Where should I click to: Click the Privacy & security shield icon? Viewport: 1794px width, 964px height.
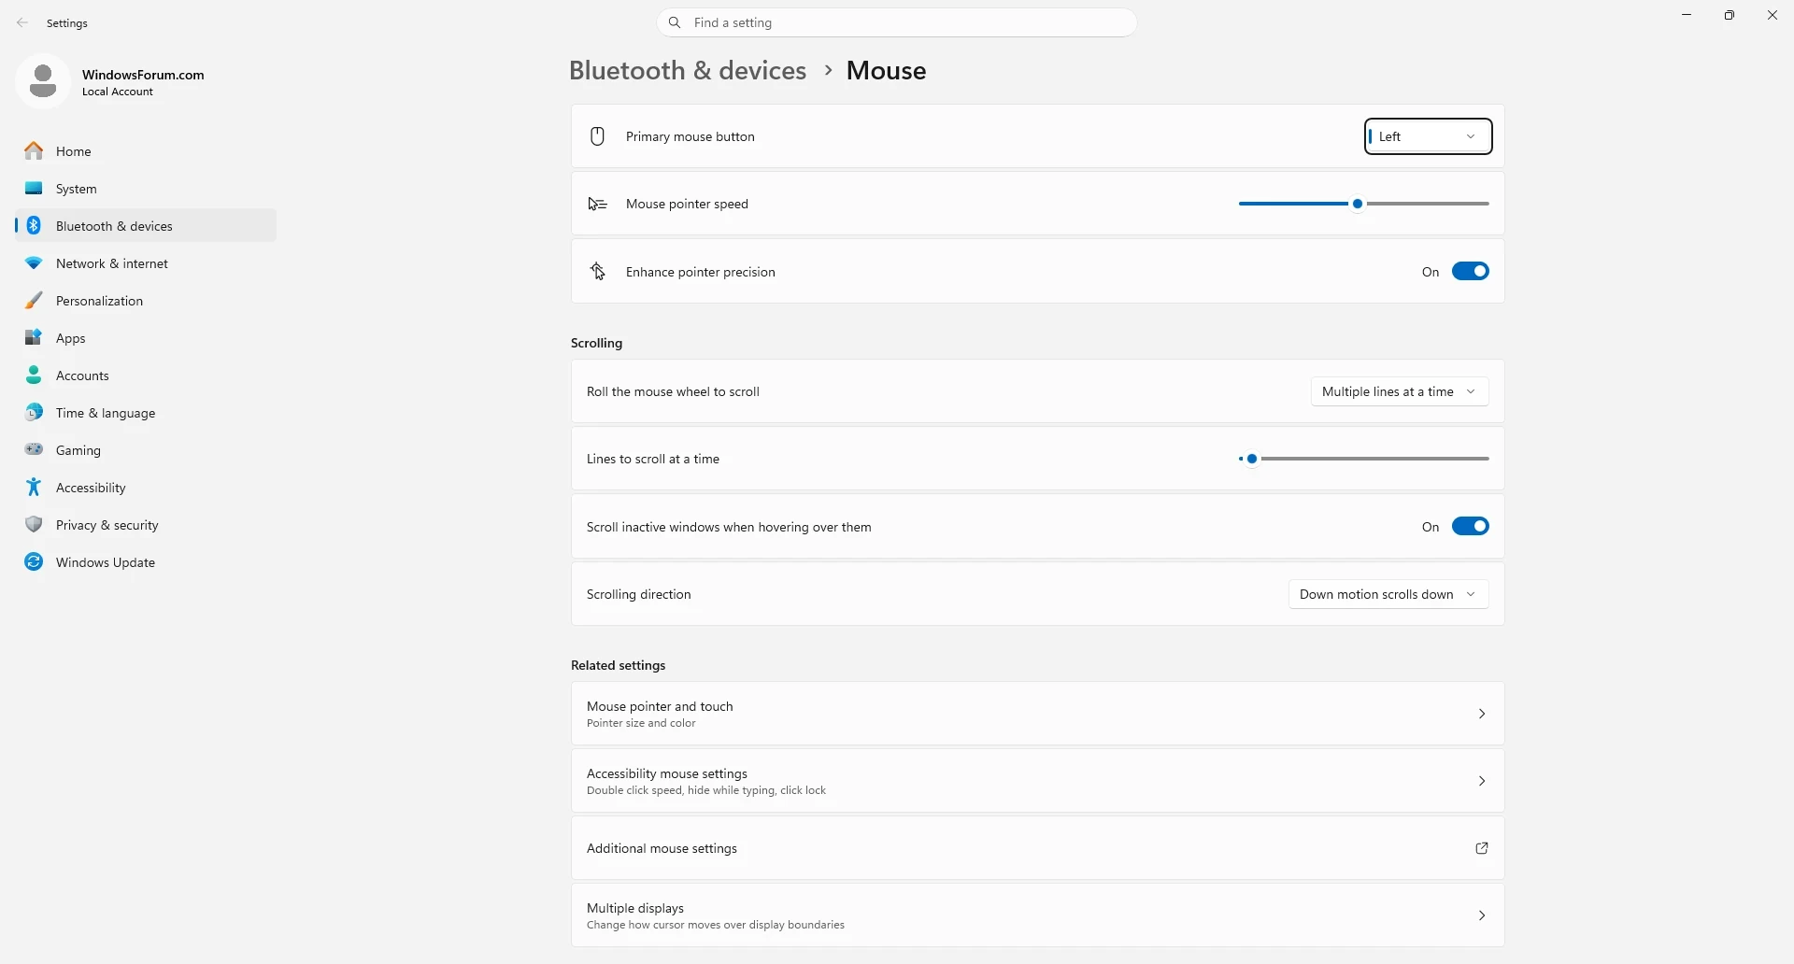34,524
